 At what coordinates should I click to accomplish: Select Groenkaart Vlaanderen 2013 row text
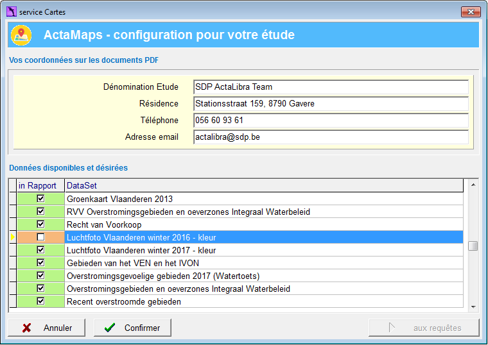pyautogui.click(x=120, y=199)
